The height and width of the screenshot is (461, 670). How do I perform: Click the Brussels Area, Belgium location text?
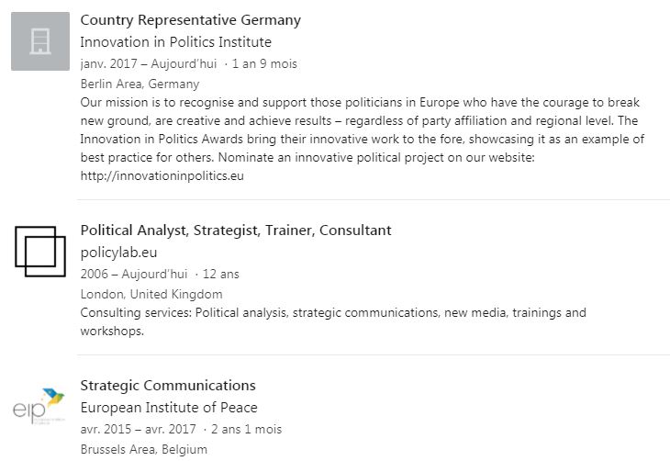[x=143, y=449]
